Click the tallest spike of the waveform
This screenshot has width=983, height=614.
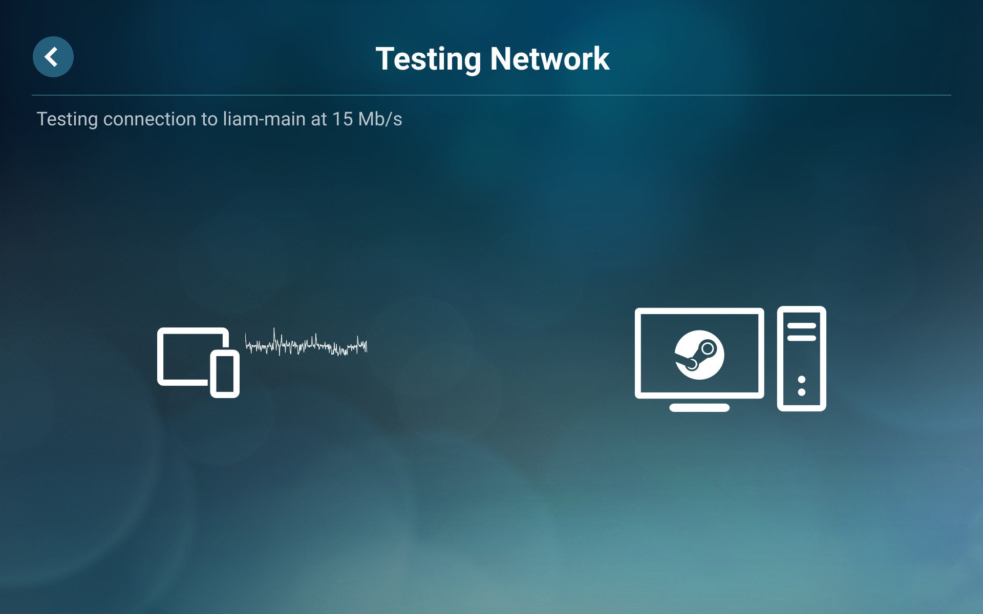(x=275, y=338)
